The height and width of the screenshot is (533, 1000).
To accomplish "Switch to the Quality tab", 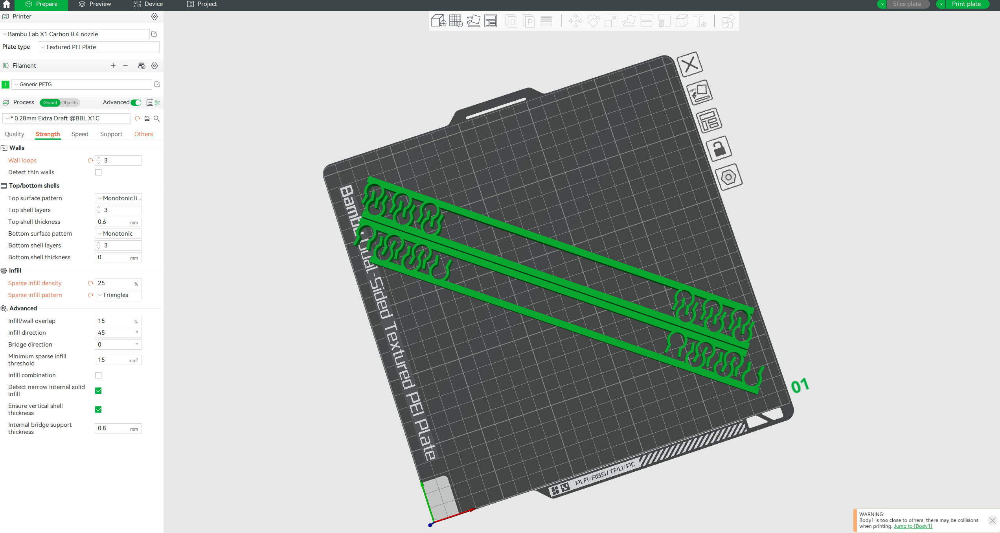I will (x=15, y=134).
